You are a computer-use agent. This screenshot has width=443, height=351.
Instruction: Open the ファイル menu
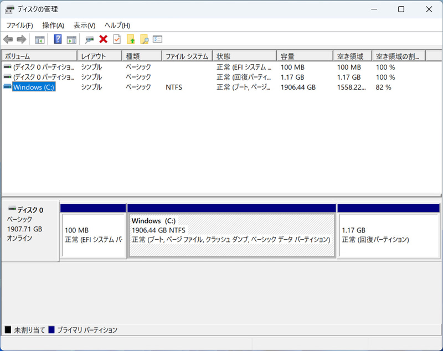(x=19, y=25)
